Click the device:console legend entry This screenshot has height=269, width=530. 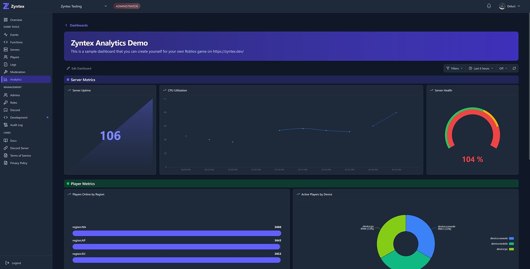point(501,238)
